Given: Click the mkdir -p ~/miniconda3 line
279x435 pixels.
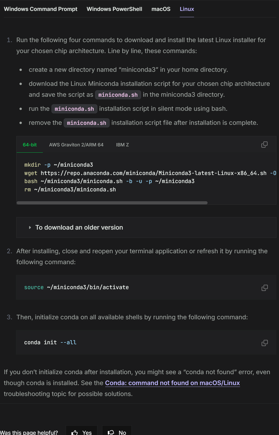Looking at the screenshot, I should 59,165.
